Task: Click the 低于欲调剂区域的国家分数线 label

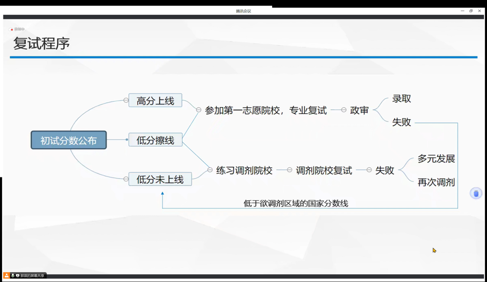Action: [x=296, y=203]
